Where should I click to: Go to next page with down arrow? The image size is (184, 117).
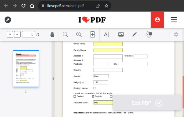tap(17, 34)
